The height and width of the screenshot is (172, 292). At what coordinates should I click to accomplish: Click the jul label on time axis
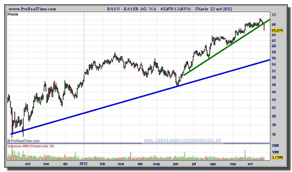(194, 164)
